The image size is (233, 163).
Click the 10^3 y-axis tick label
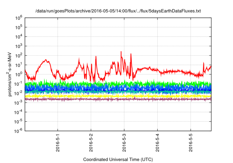(x=19, y=46)
